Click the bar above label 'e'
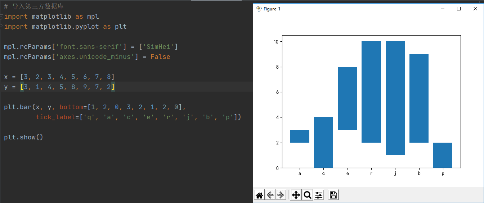The image size is (484, 203). tap(347, 98)
